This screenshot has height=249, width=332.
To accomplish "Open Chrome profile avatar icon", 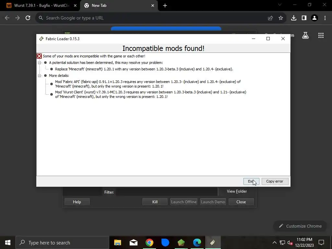I will pyautogui.click(x=314, y=18).
